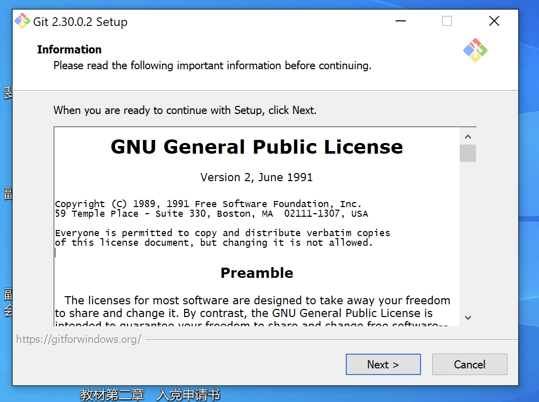The height and width of the screenshot is (402, 539).
Task: Click the scroll up arrow in license box
Action: [467, 137]
